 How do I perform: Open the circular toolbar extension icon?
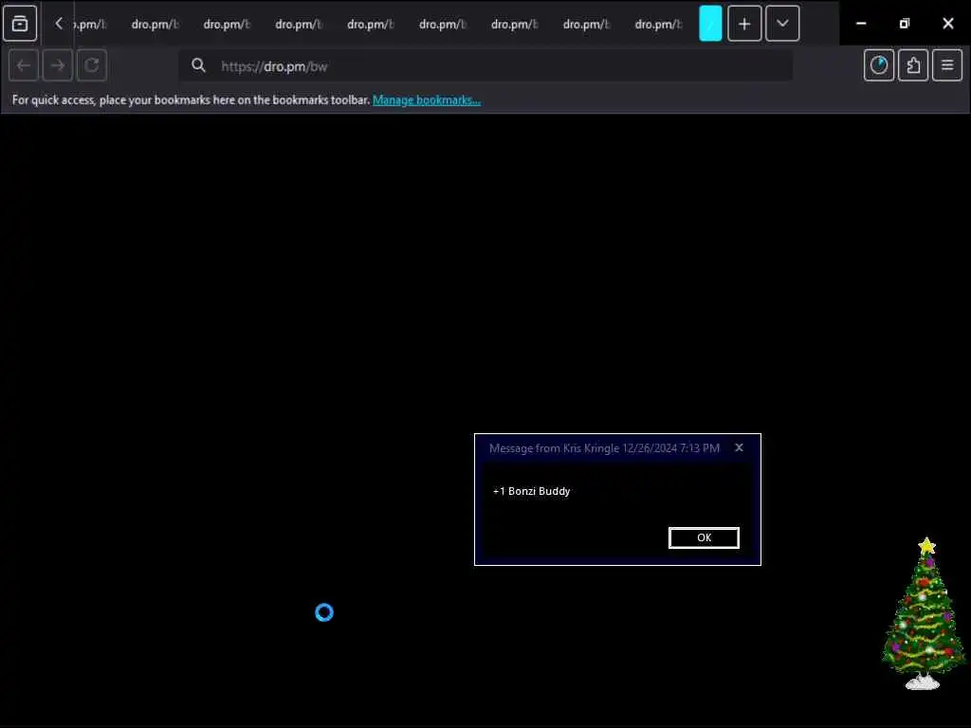click(x=879, y=65)
